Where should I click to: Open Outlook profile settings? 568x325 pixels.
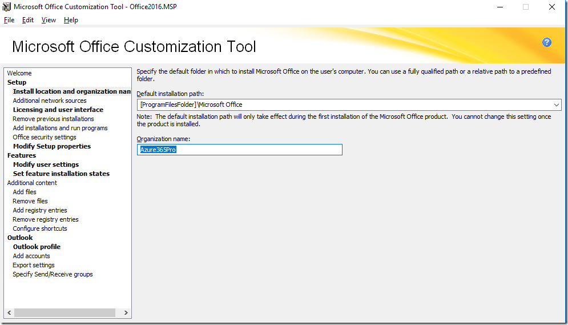click(x=37, y=247)
